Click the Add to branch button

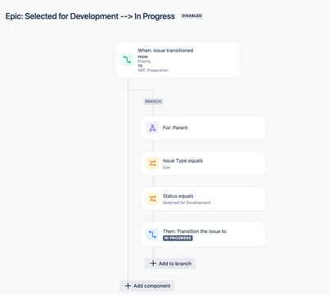pyautogui.click(x=170, y=263)
